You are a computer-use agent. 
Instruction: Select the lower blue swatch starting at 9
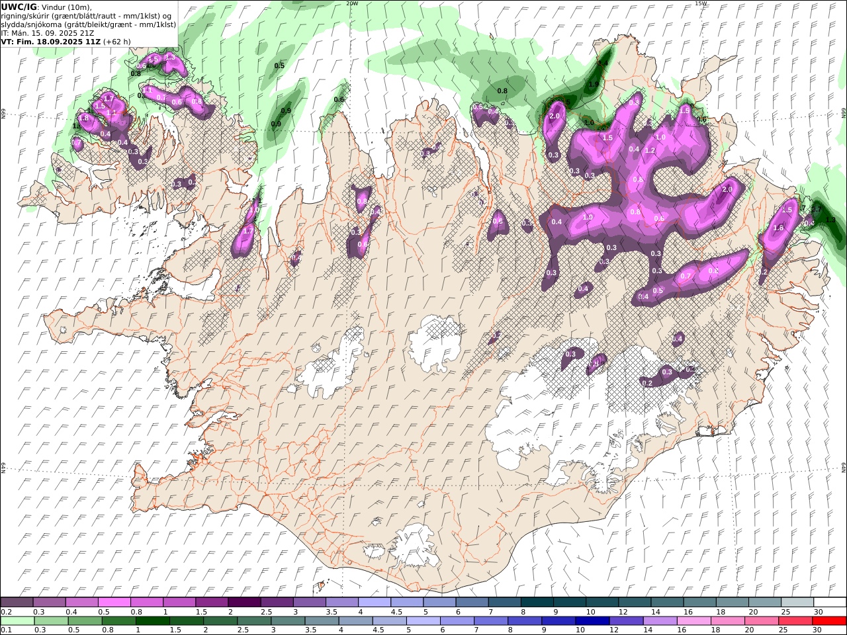point(558,620)
